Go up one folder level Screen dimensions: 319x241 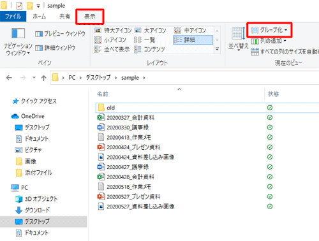pyautogui.click(x=43, y=78)
